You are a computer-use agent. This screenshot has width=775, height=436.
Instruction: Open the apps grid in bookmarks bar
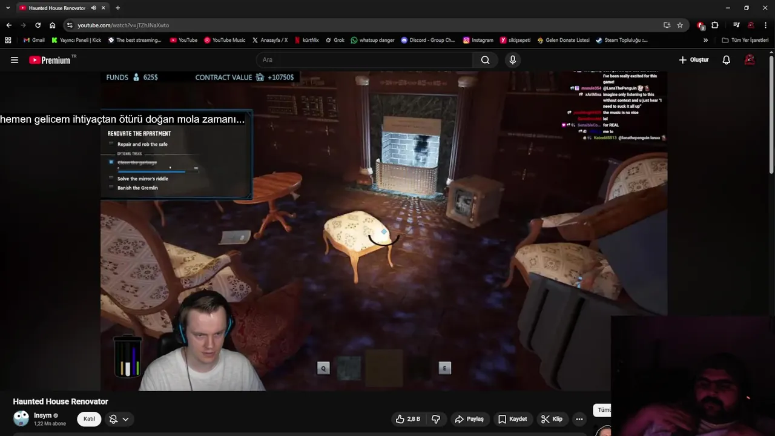click(x=8, y=40)
